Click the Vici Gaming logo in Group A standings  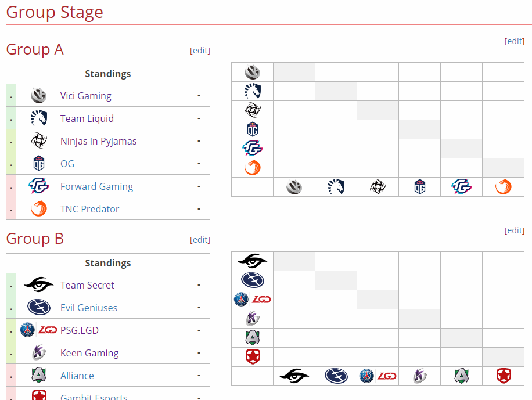[39, 95]
